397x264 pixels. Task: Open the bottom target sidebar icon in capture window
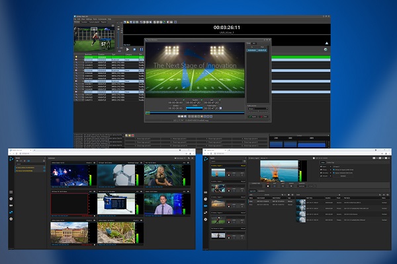point(205,219)
